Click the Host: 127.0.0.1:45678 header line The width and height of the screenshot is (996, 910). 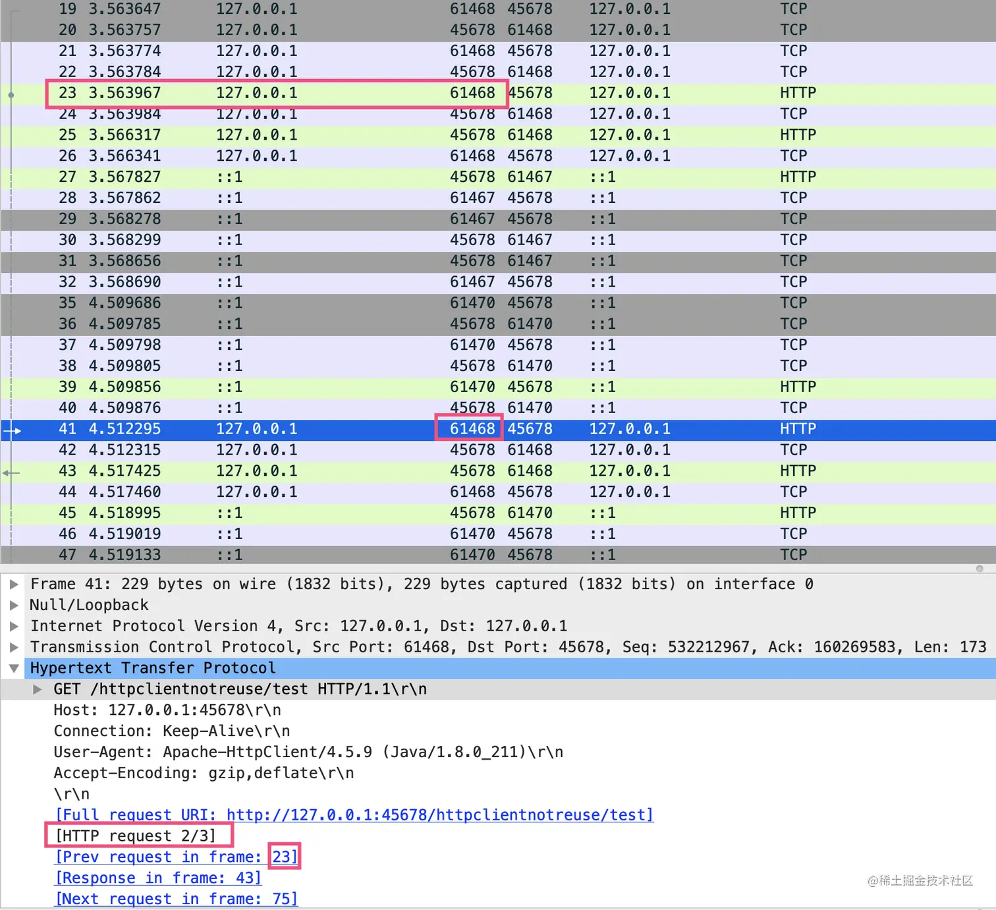[167, 710]
